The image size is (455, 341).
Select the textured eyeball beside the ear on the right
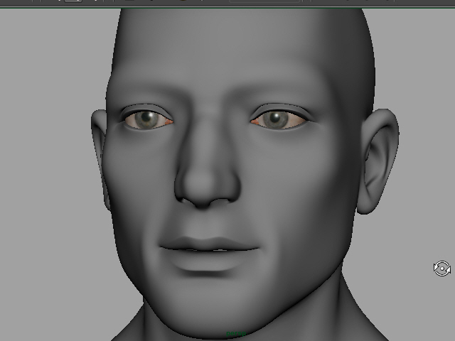(279, 120)
